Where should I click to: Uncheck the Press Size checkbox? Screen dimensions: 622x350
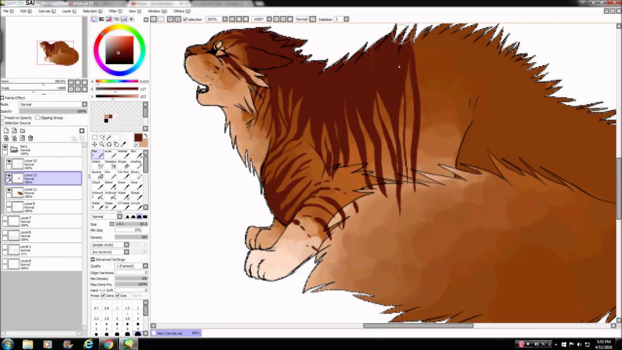pyautogui.click(x=117, y=296)
